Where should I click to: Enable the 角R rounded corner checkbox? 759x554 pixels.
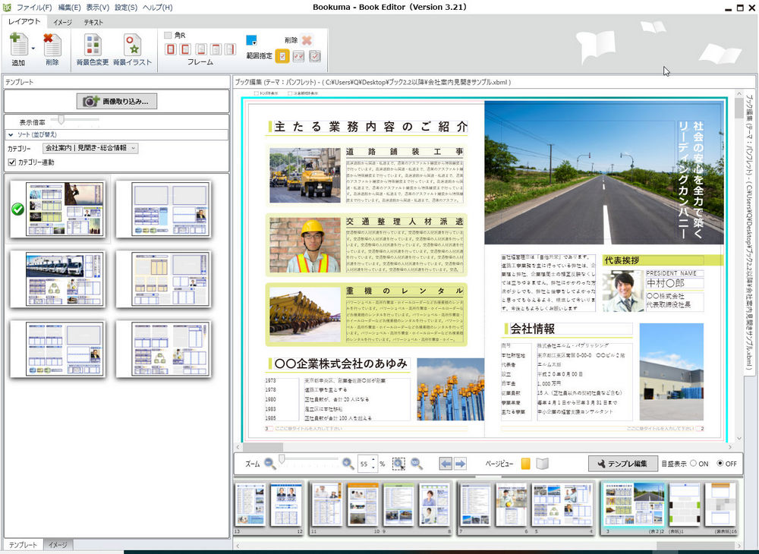pos(168,35)
